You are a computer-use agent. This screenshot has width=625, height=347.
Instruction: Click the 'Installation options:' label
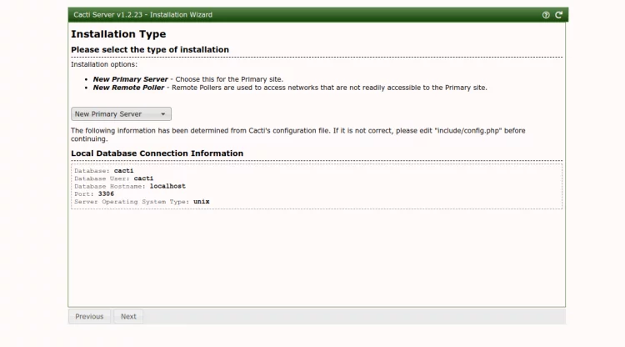click(104, 64)
